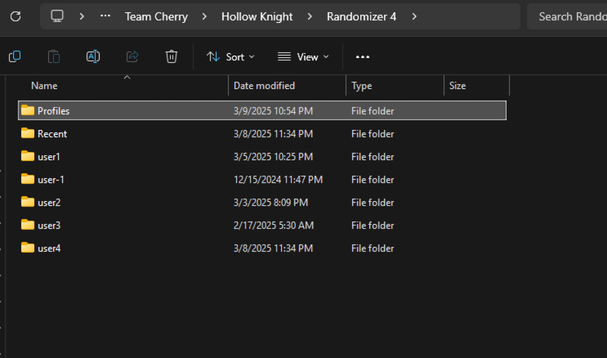Expand chevron after Team Cherry

coord(204,17)
